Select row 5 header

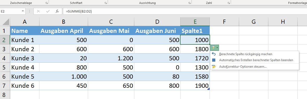5,67
